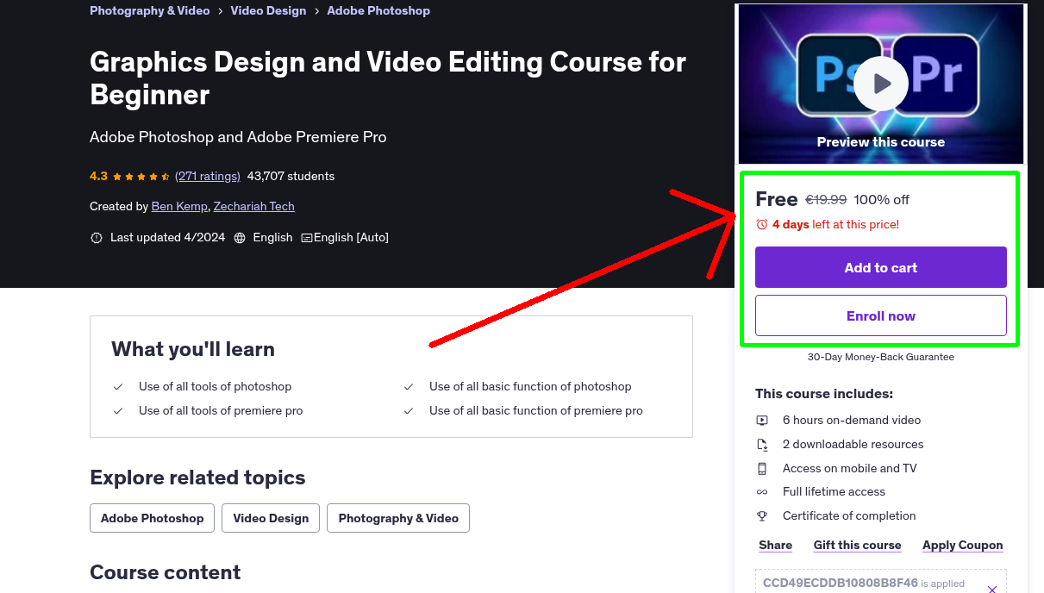The image size is (1044, 593).
Task: Click the What you'll learn heading
Action: coord(193,349)
